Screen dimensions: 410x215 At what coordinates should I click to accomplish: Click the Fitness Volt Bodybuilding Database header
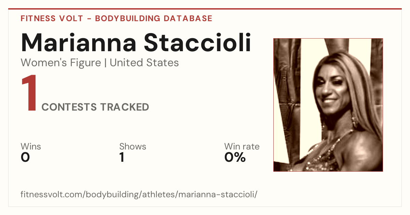point(117,18)
